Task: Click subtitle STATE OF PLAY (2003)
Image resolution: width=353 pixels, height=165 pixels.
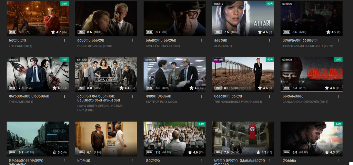Action: [x=161, y=102]
